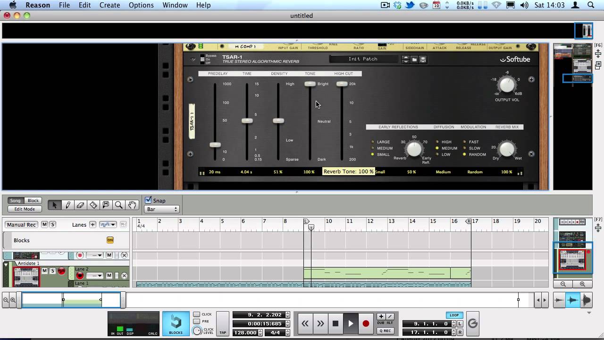
Task: Switch to Song view
Action: coord(16,201)
